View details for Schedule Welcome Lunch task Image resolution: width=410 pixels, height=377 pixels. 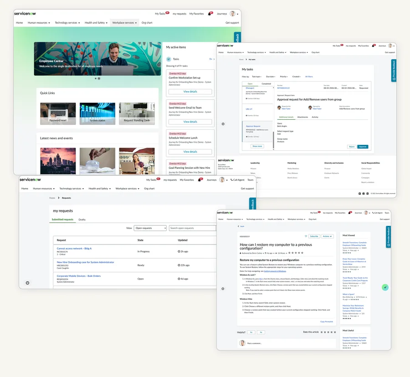[190, 152]
